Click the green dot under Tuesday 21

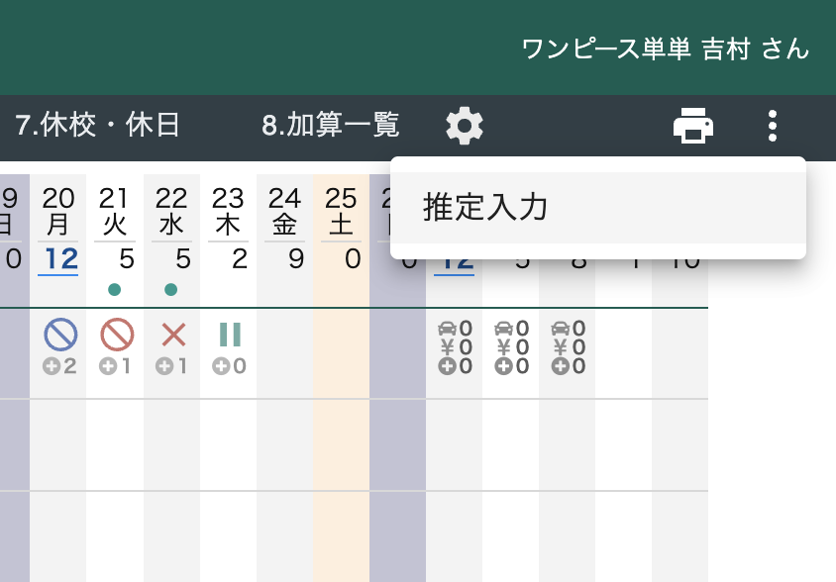(115, 289)
